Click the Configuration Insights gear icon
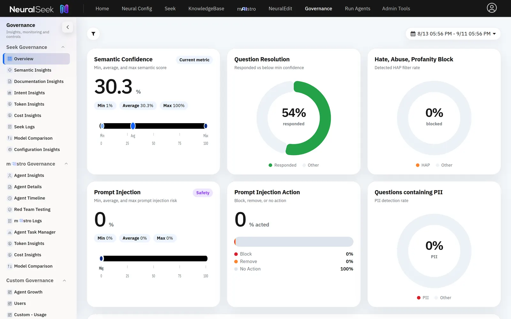511x319 pixels. (x=10, y=150)
